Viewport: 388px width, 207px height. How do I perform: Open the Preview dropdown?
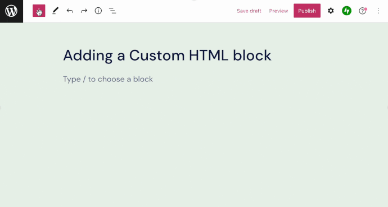[x=278, y=11]
